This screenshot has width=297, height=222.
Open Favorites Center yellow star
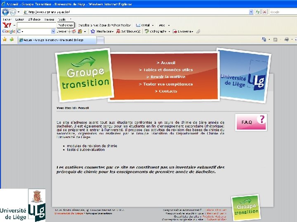coord(5,39)
